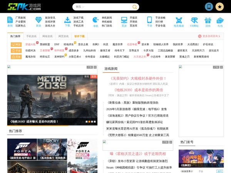Open the Steam 《种植园模拟器》 news item
This screenshot has width=231, height=173.
pos(139,168)
